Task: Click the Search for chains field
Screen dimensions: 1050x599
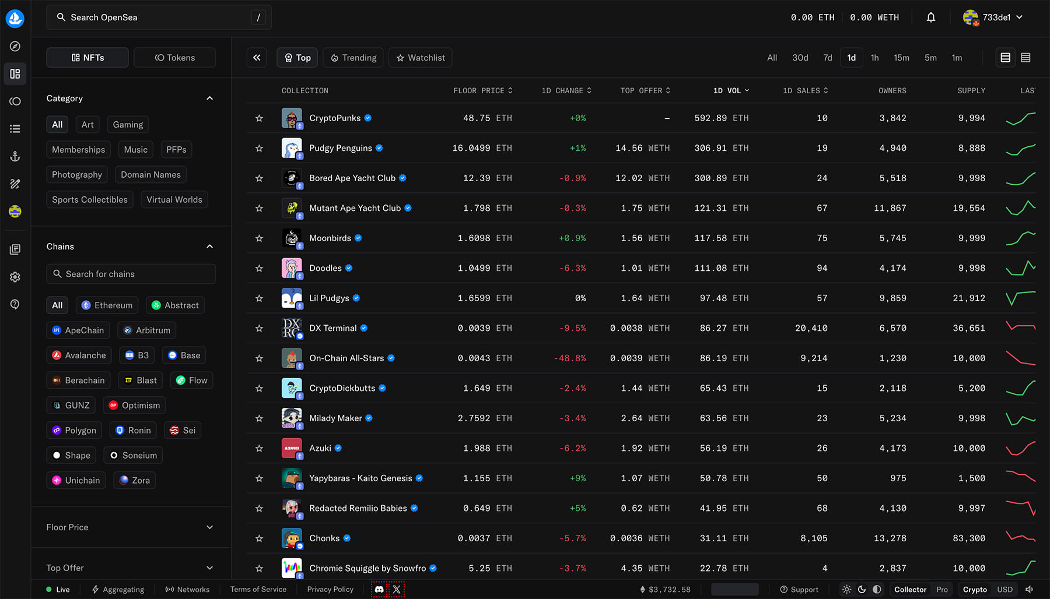Action: (x=131, y=274)
